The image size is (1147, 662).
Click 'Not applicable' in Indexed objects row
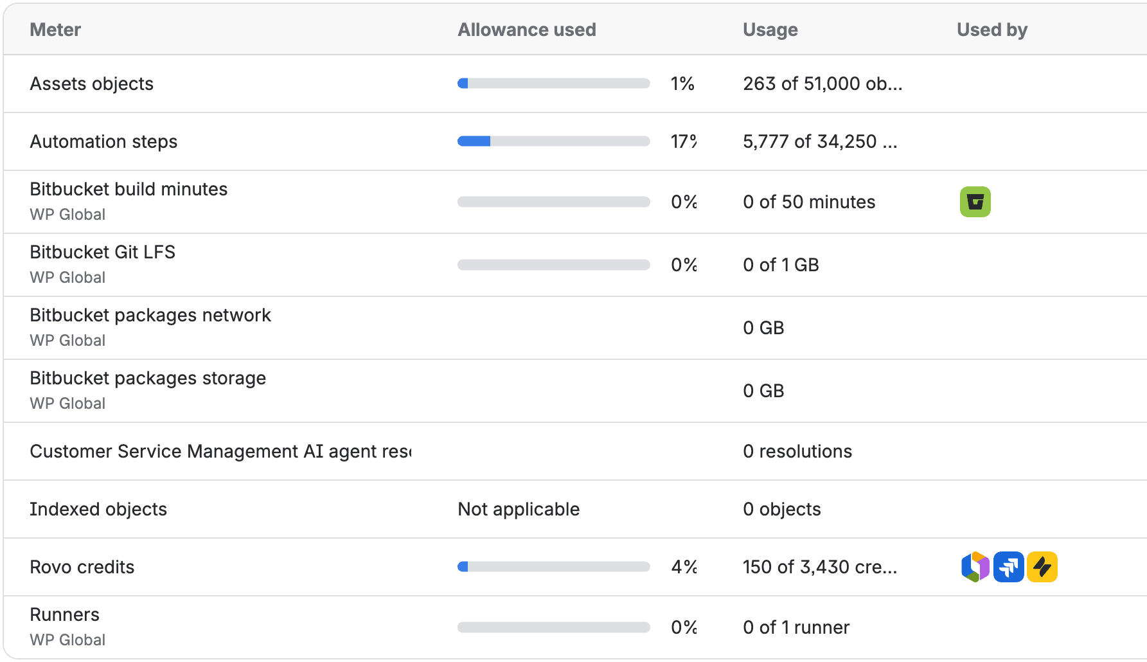pos(519,509)
